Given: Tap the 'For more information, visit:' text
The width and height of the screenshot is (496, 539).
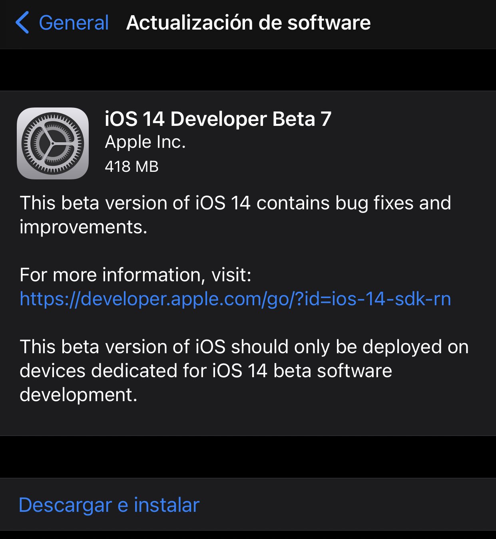Looking at the screenshot, I should point(135,275).
